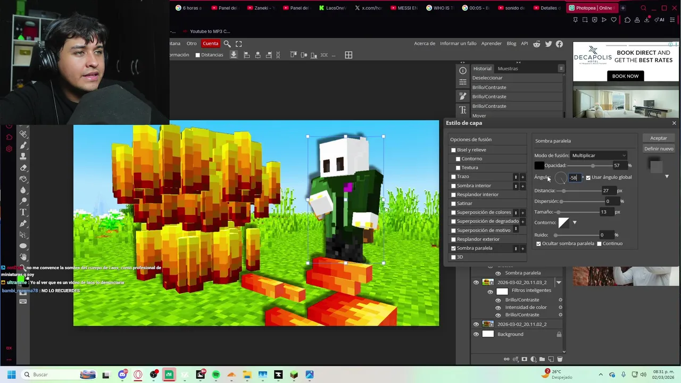Click the Windows Start button
This screenshot has height=383, width=681.
point(11,374)
